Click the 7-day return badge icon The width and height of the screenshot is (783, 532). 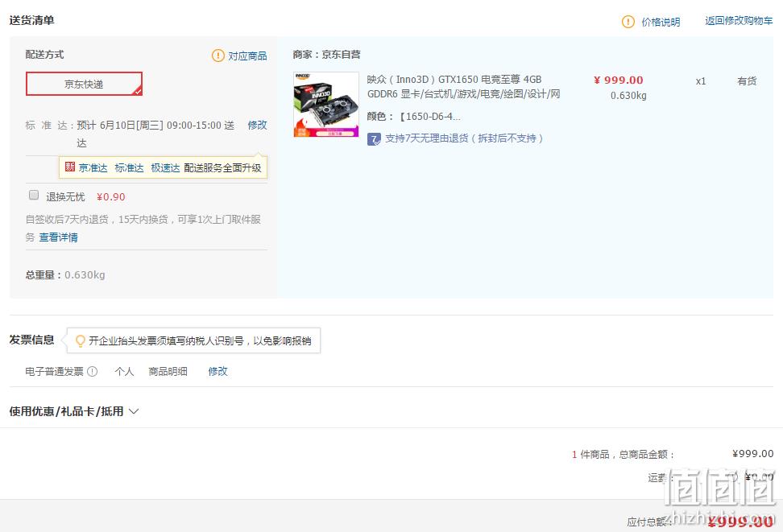coord(374,138)
